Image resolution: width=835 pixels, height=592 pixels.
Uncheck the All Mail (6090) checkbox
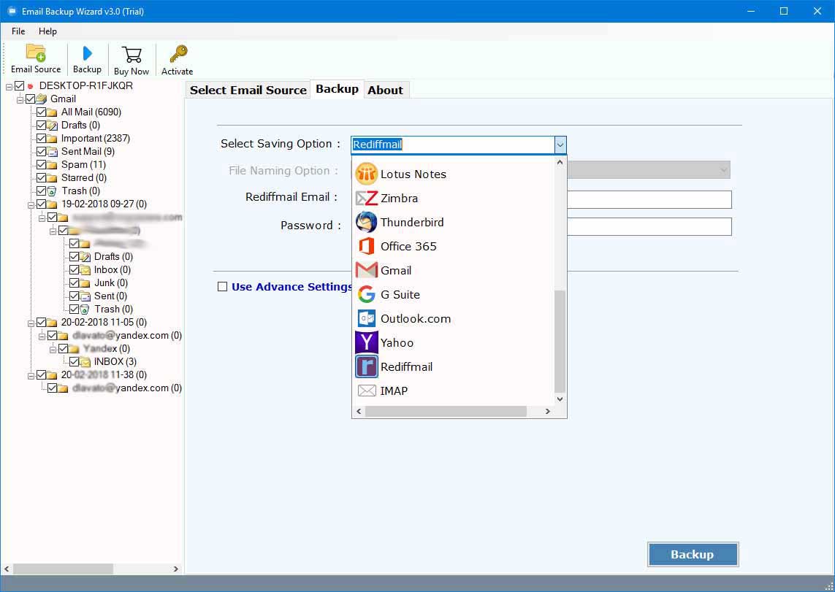(x=41, y=112)
